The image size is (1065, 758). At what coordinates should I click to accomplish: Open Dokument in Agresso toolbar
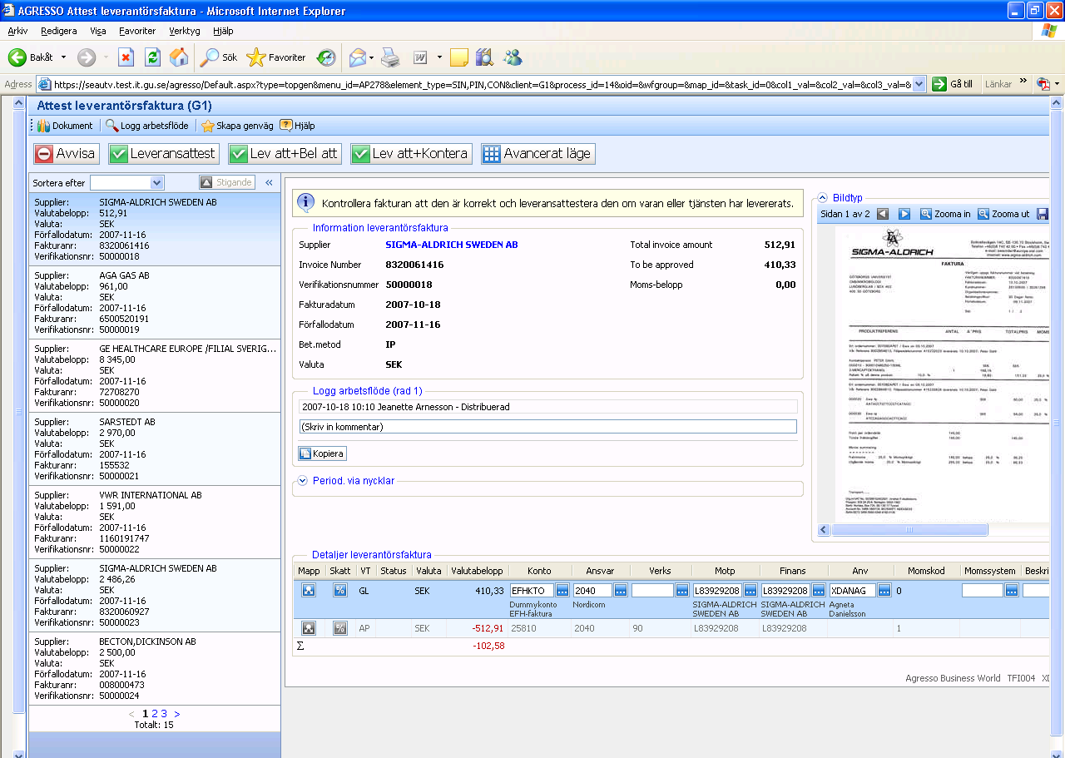[x=66, y=126]
